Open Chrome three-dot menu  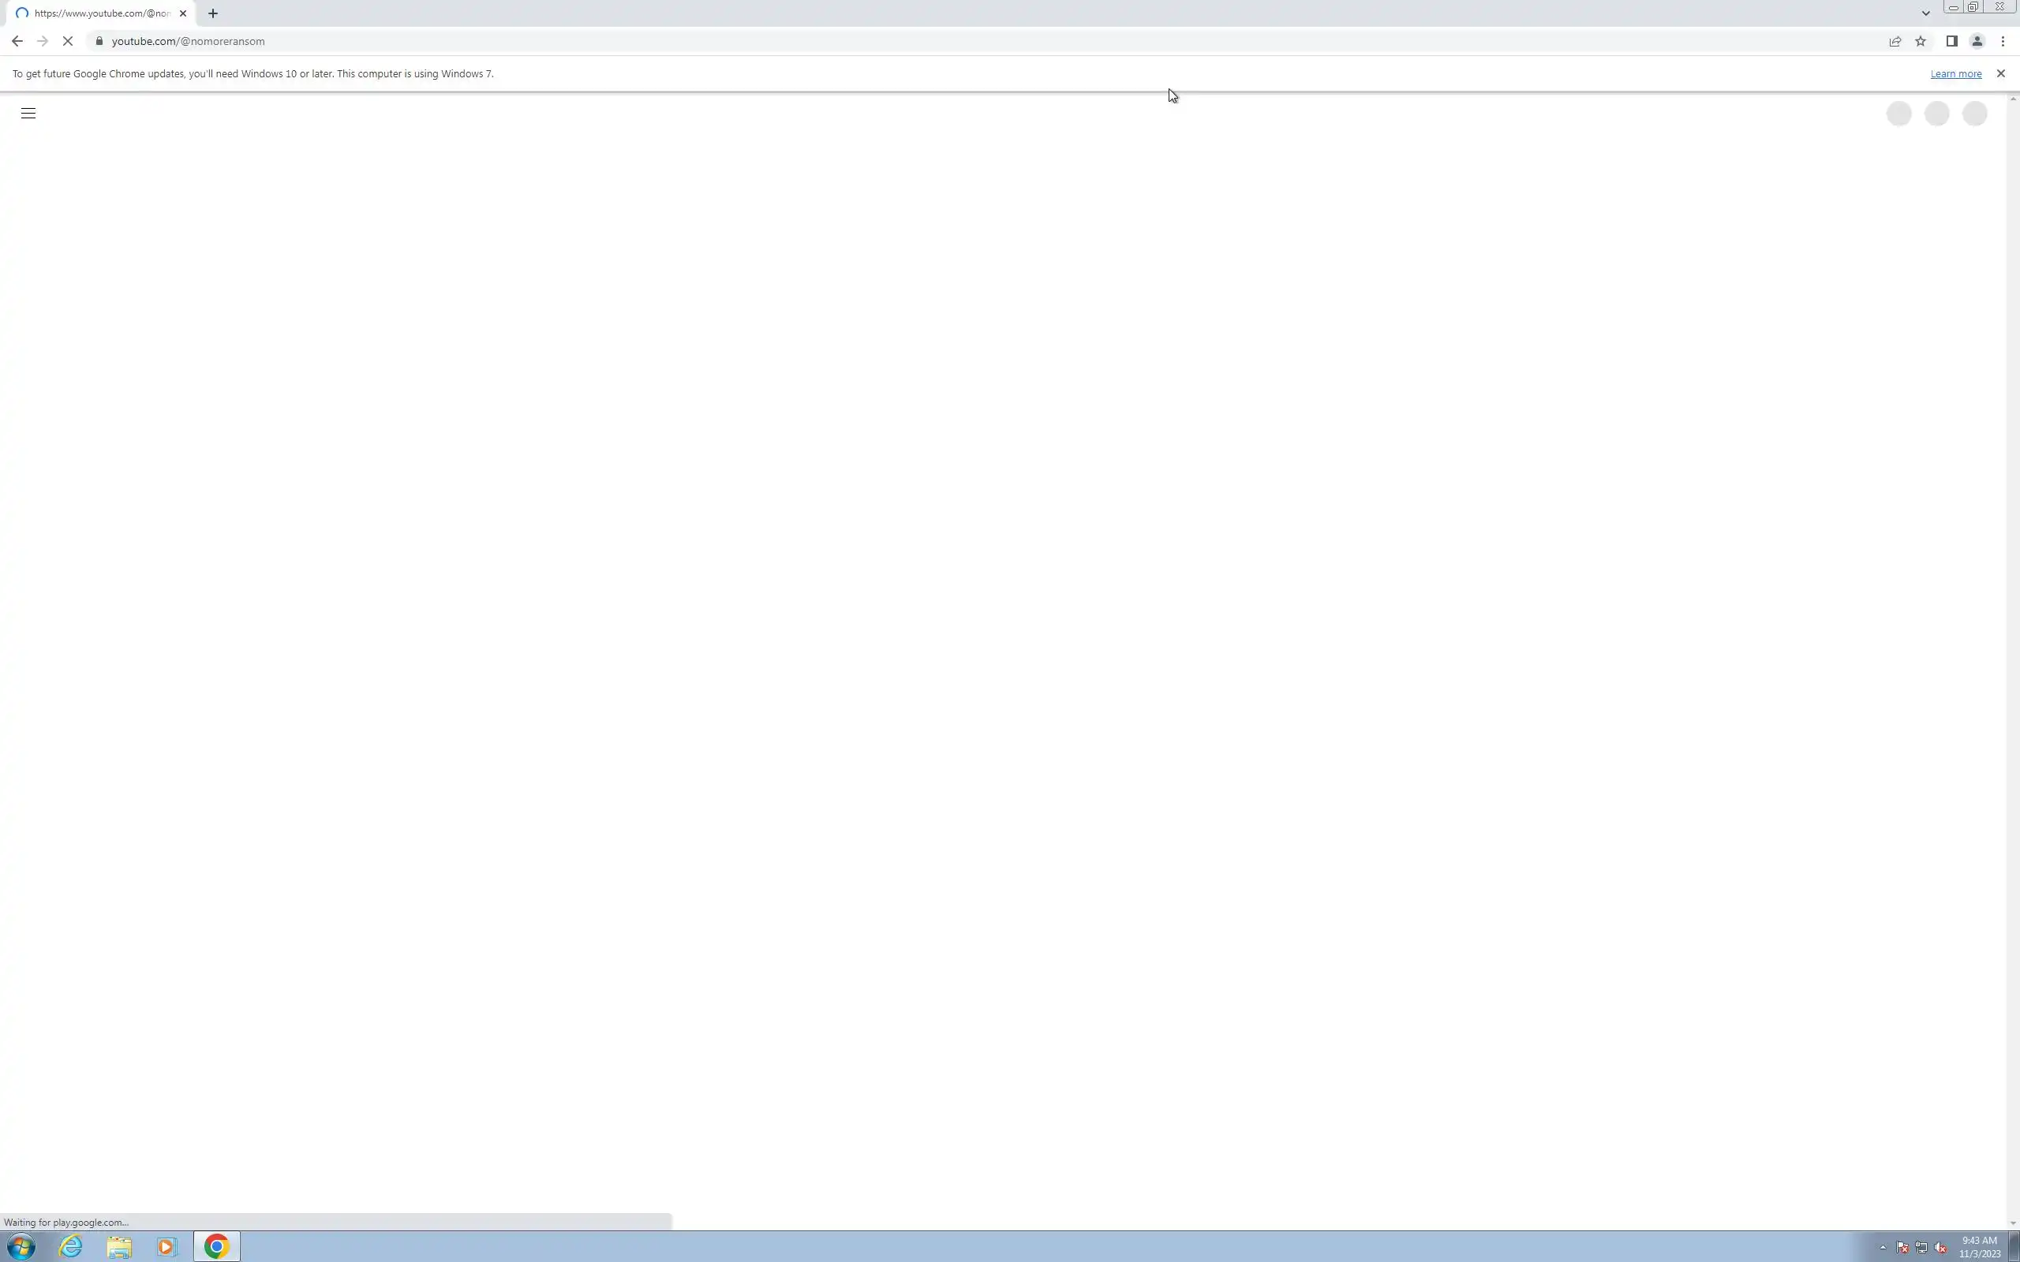click(2003, 41)
